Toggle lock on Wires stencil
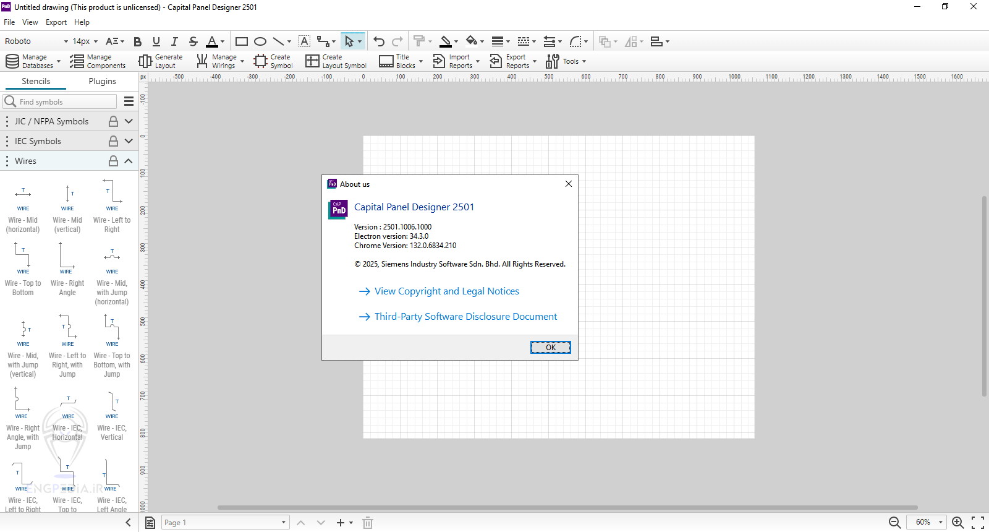The width and height of the screenshot is (989, 532). (x=113, y=161)
